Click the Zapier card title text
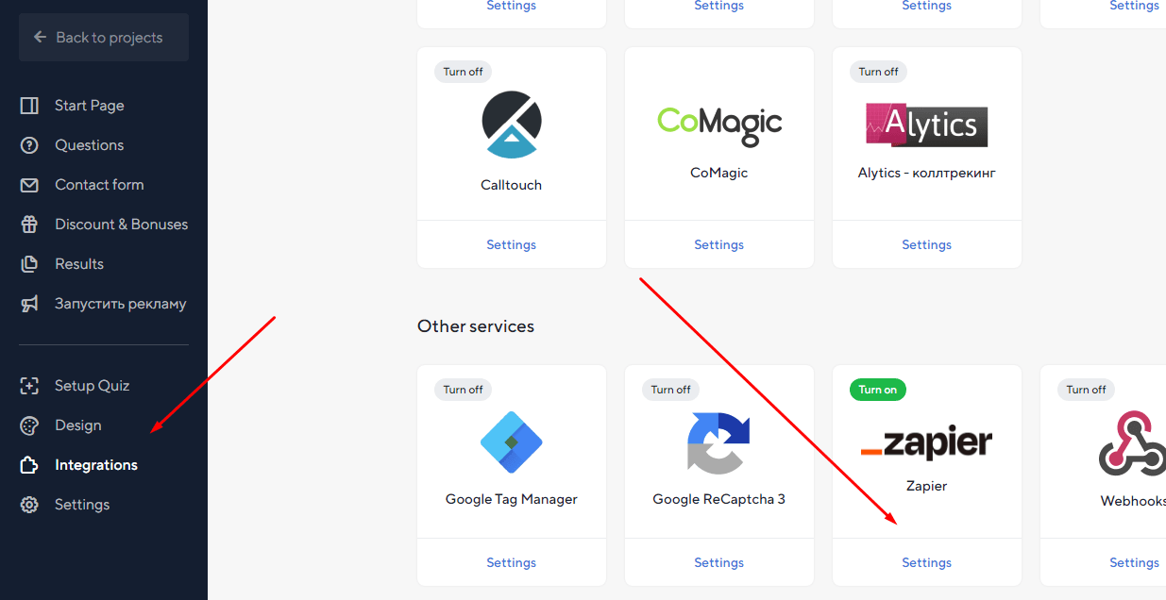1166x600 pixels. (x=927, y=486)
